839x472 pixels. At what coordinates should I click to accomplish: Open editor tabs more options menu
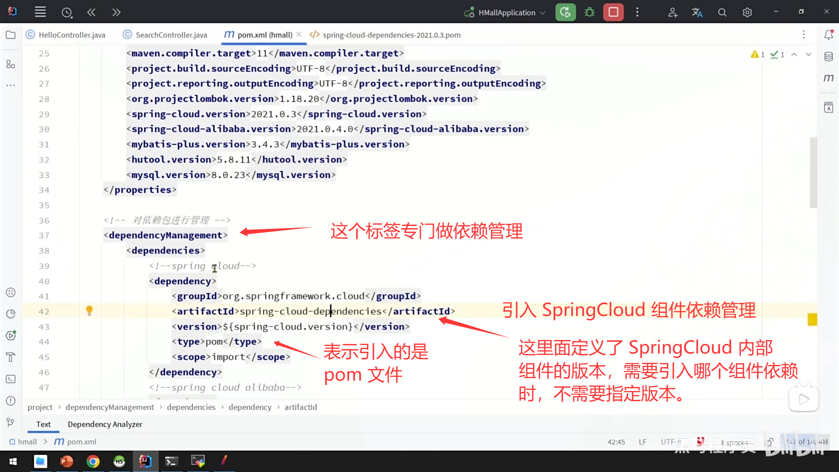[x=803, y=35]
